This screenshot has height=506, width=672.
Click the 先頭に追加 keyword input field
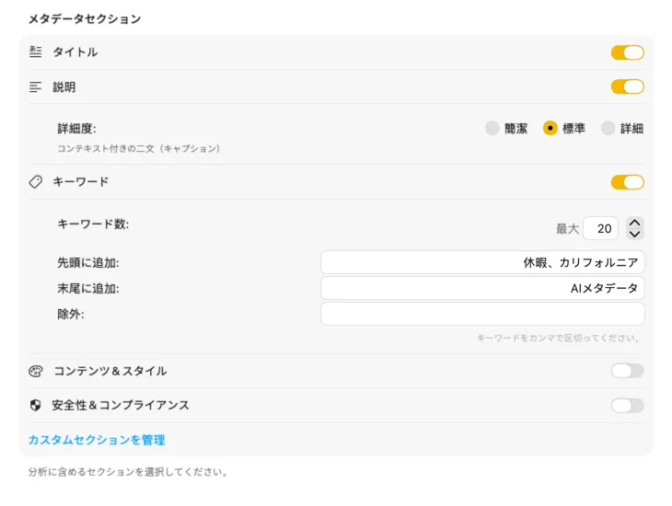(x=482, y=262)
